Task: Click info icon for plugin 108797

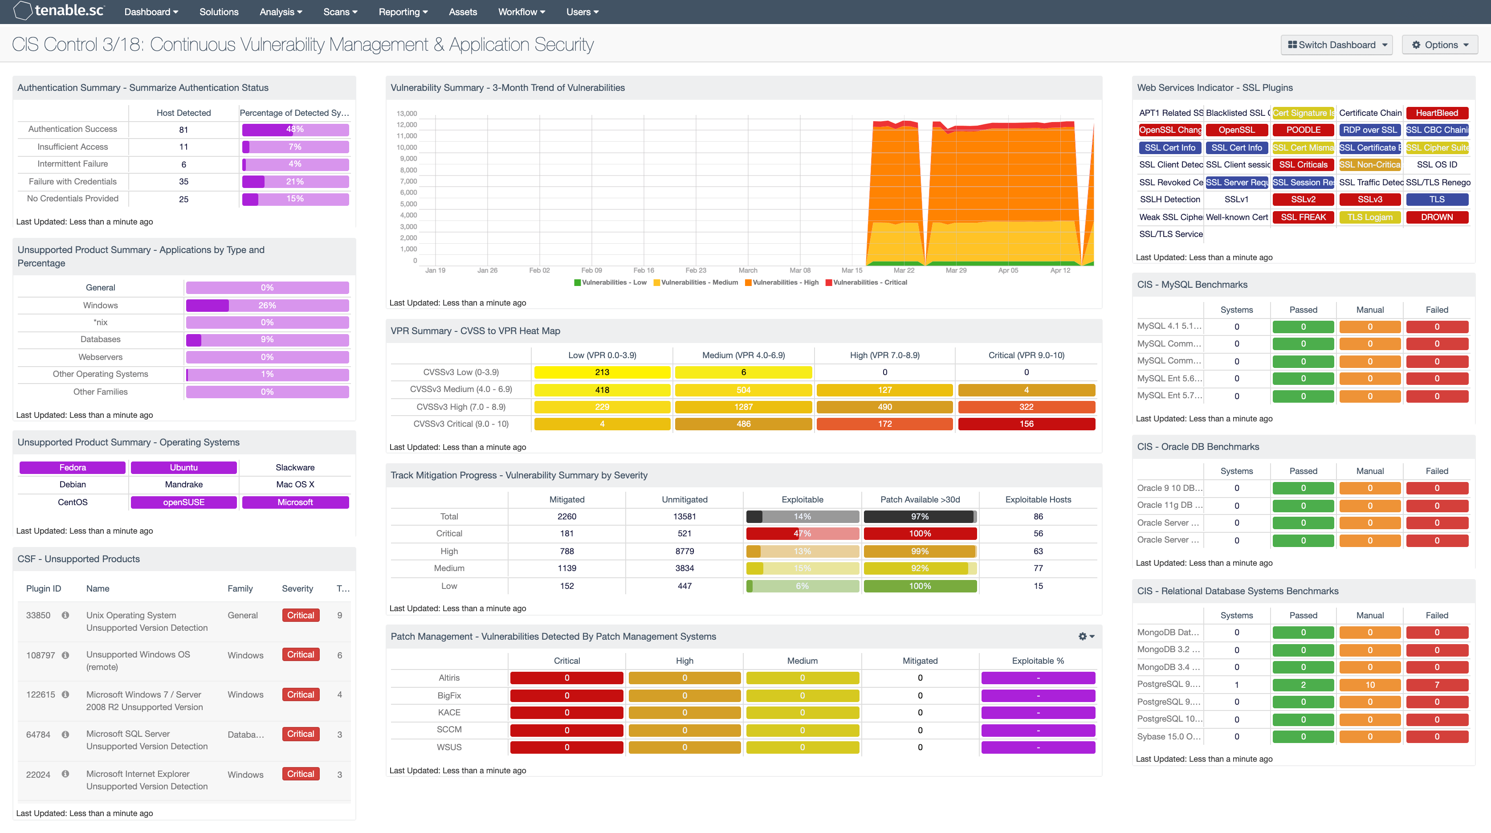Action: [x=65, y=655]
